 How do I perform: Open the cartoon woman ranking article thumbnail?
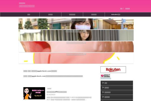[34, 93]
